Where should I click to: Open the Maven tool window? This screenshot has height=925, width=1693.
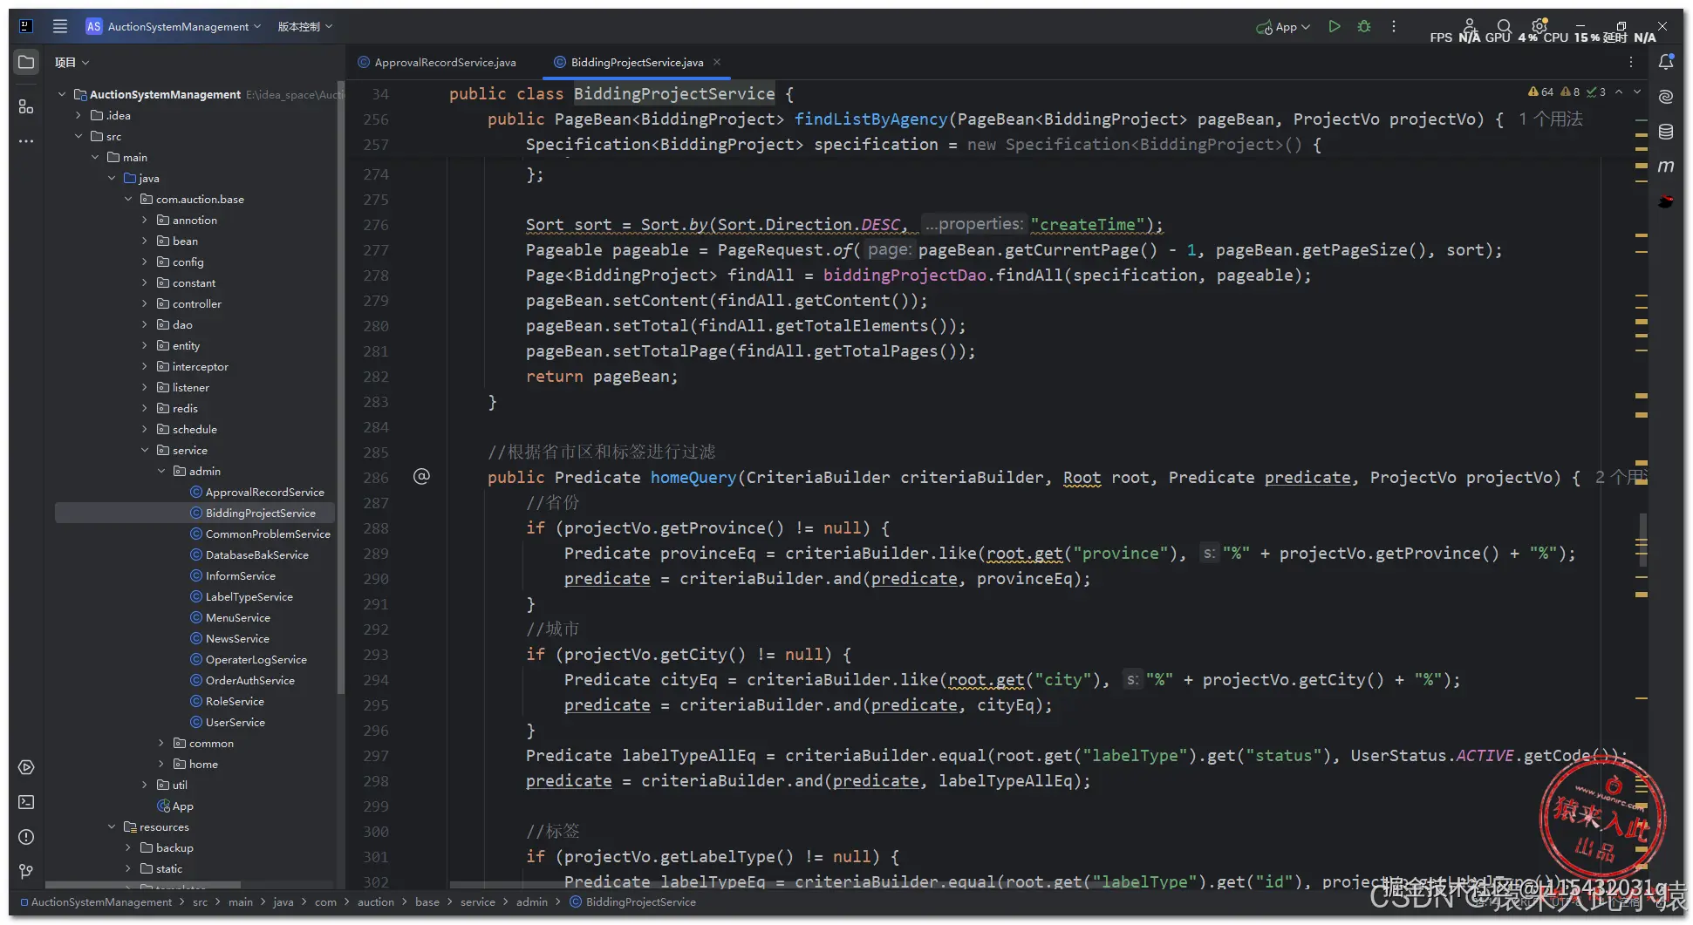click(1666, 167)
